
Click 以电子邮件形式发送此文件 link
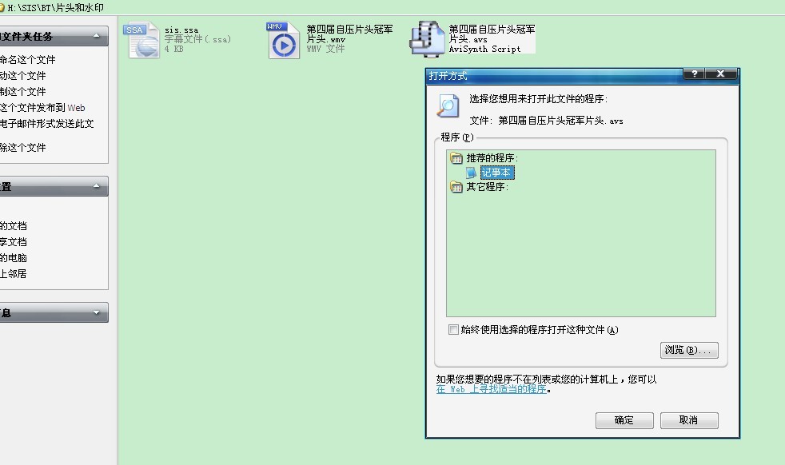(47, 124)
